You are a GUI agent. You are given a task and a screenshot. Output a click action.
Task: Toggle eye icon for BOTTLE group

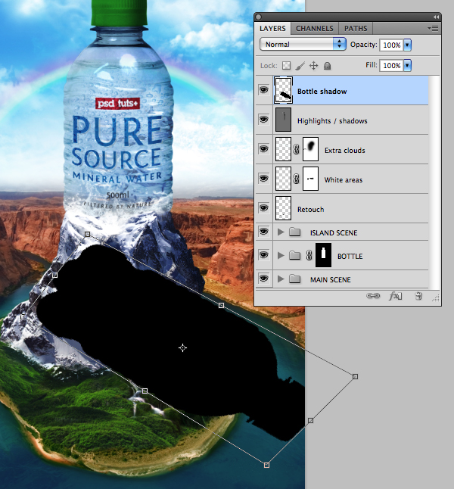coord(263,255)
